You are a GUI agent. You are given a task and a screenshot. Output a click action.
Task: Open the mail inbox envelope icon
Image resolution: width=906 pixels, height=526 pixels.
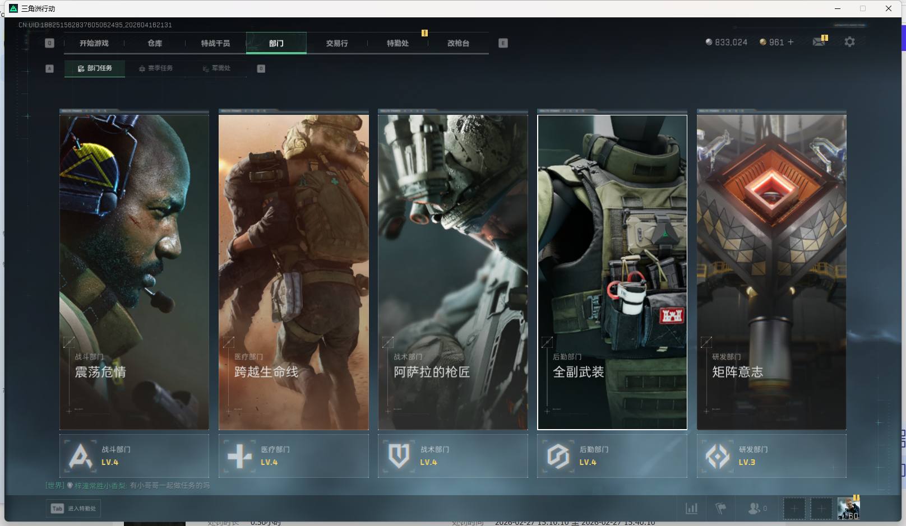819,42
